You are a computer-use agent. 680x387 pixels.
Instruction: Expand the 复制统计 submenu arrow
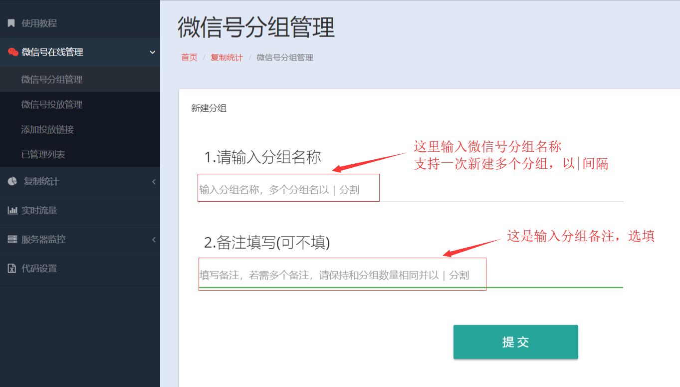click(x=154, y=182)
